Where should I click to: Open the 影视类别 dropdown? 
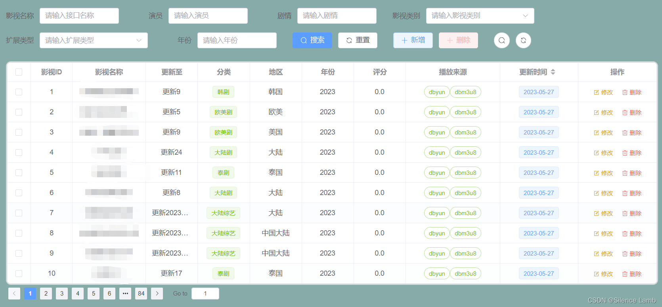pos(480,16)
